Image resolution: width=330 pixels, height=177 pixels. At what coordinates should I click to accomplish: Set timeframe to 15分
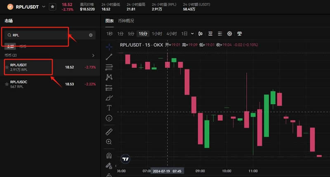click(143, 34)
